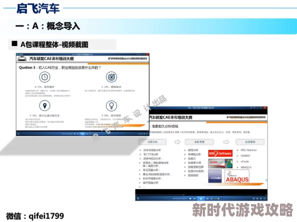Click the 分析内容 header box
Viewport: 297px width, 222px height.
(152, 142)
